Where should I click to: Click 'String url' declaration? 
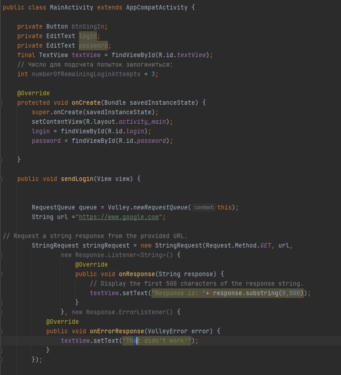(x=50, y=217)
